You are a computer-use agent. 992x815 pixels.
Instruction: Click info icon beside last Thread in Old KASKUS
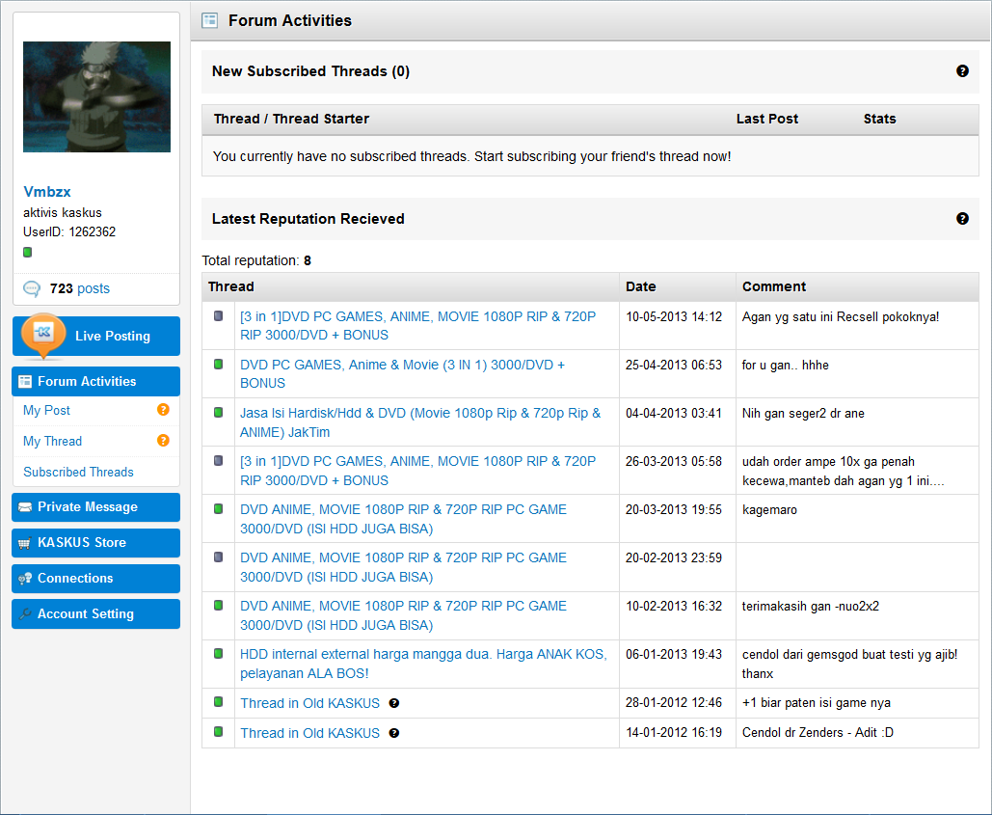click(394, 733)
